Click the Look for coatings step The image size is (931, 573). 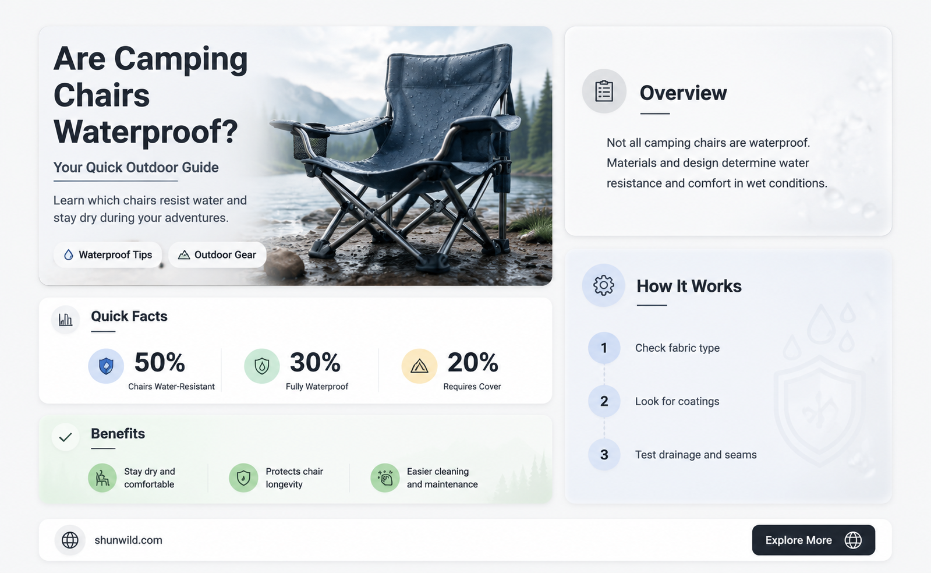pyautogui.click(x=677, y=402)
